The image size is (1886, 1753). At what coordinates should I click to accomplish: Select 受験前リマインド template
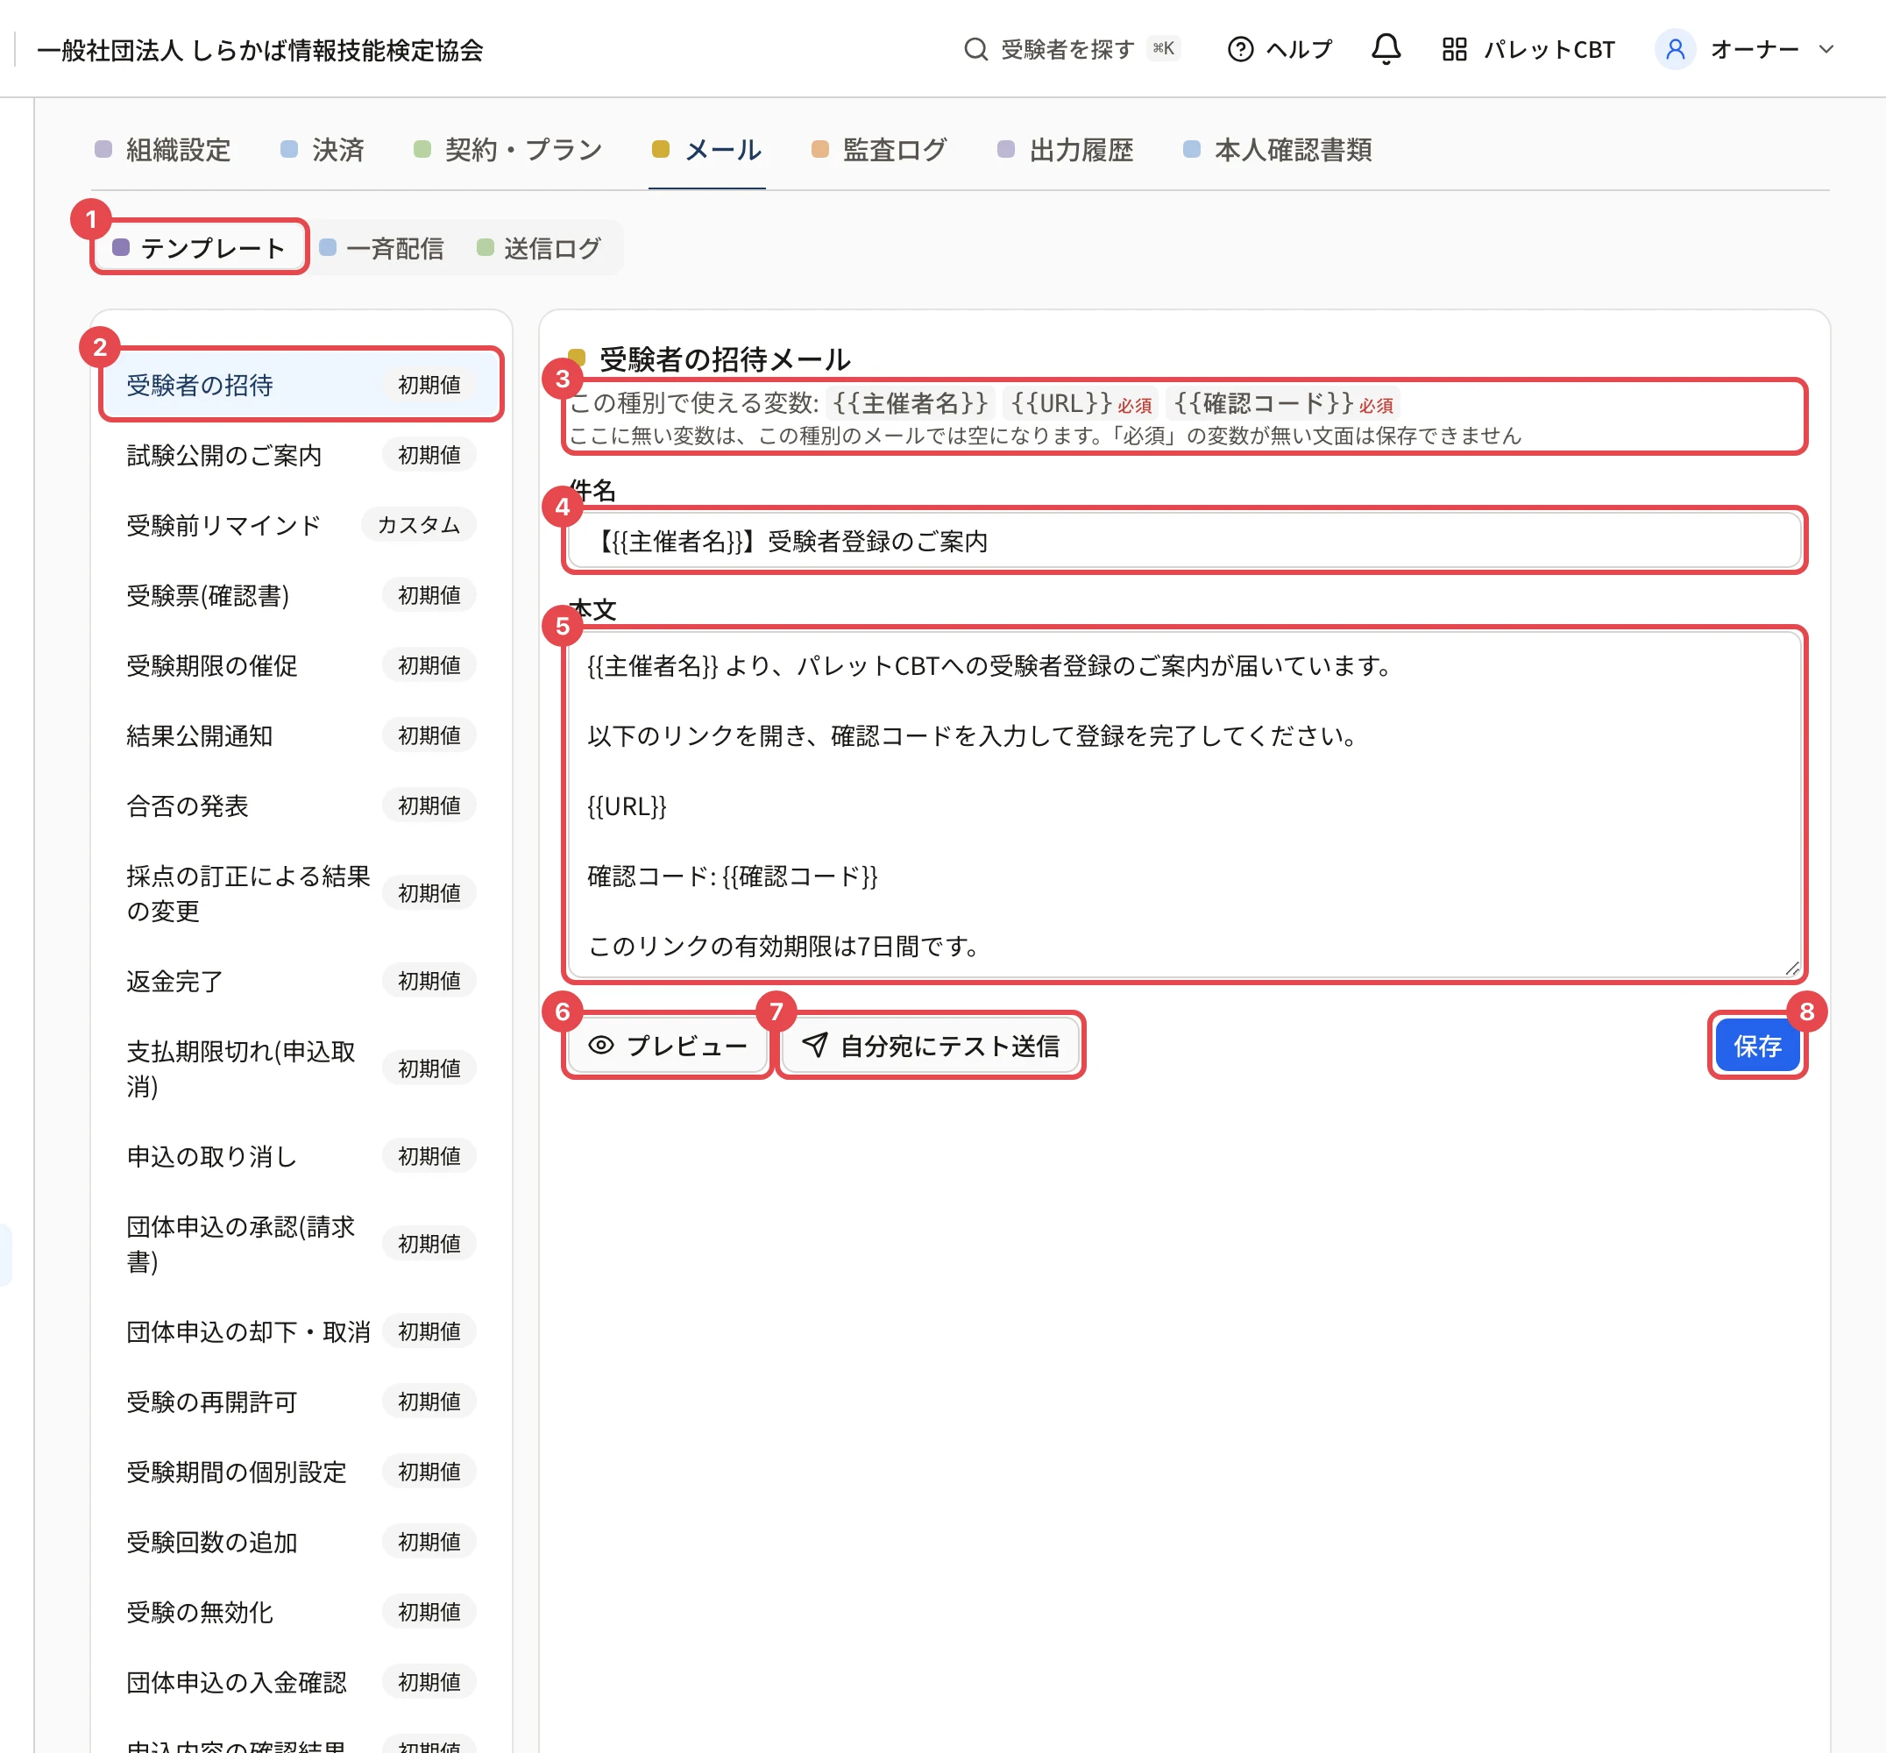300,524
